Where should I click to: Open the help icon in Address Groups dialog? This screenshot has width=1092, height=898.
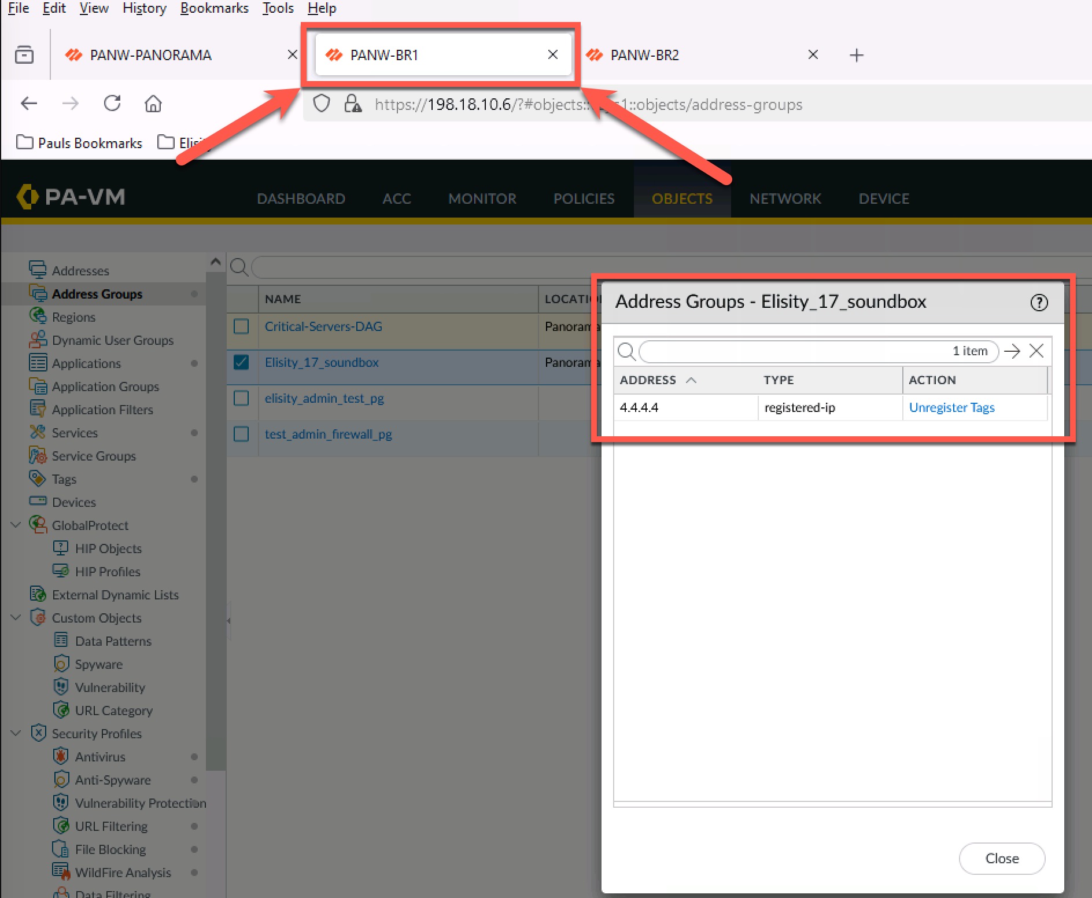tap(1039, 302)
